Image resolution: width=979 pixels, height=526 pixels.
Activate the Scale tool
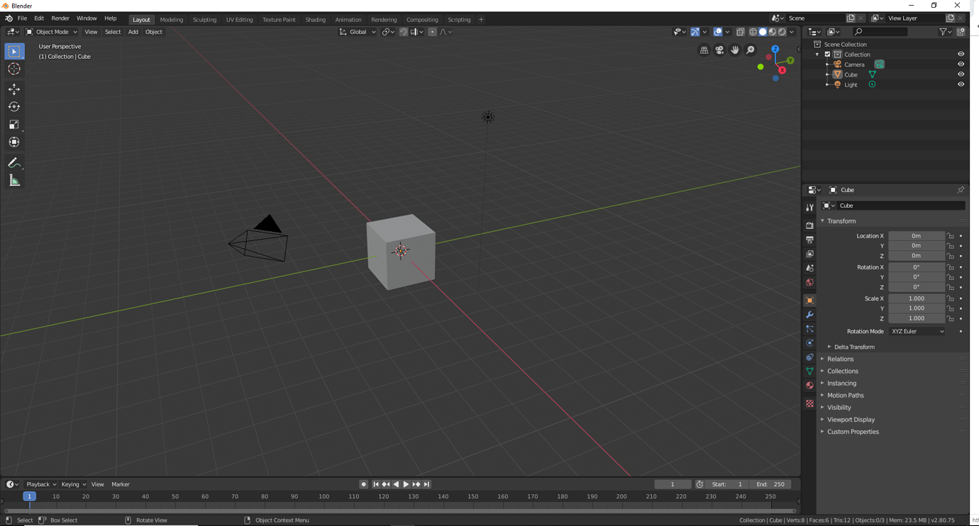(x=14, y=125)
